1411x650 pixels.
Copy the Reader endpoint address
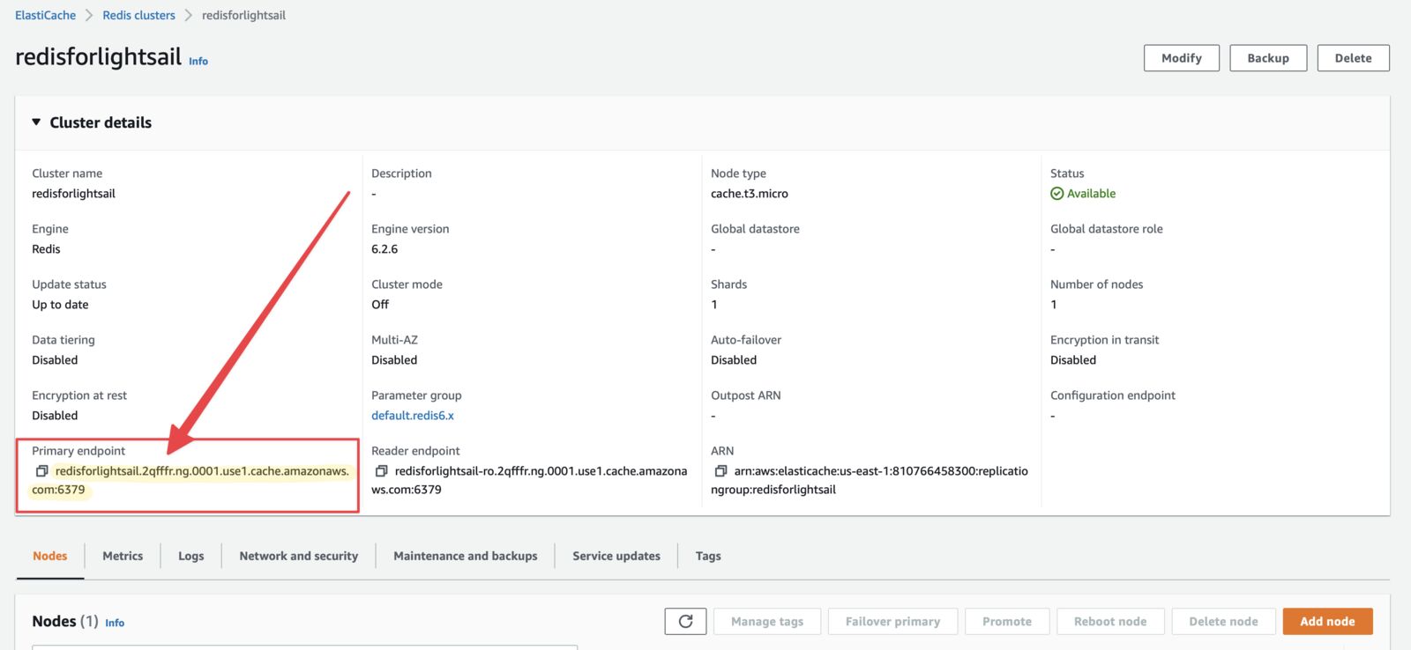tap(381, 471)
